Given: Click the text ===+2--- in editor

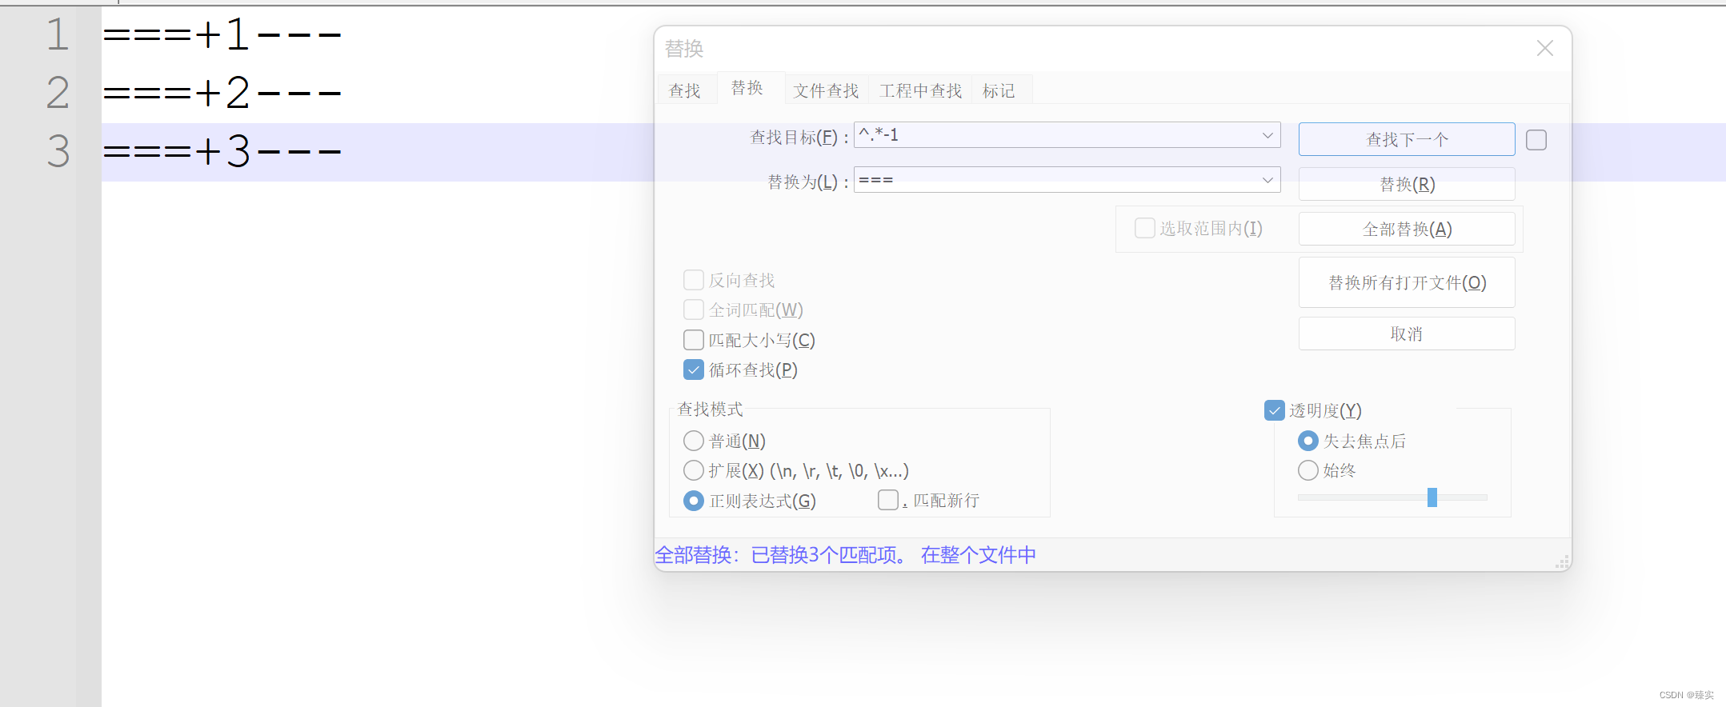Looking at the screenshot, I should point(222,93).
